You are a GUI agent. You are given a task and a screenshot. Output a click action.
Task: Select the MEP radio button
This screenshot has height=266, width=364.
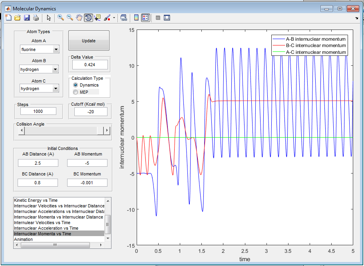(x=76, y=92)
